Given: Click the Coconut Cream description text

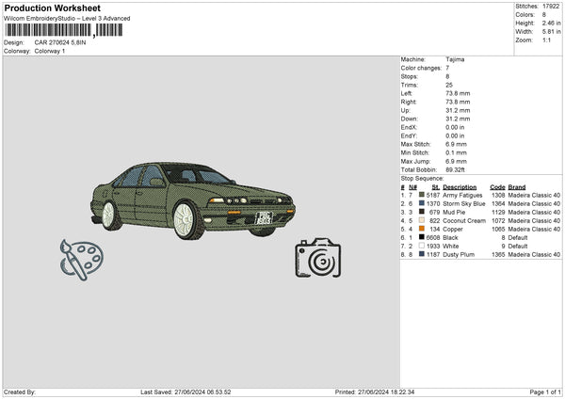Looking at the screenshot, I should 464,221.
